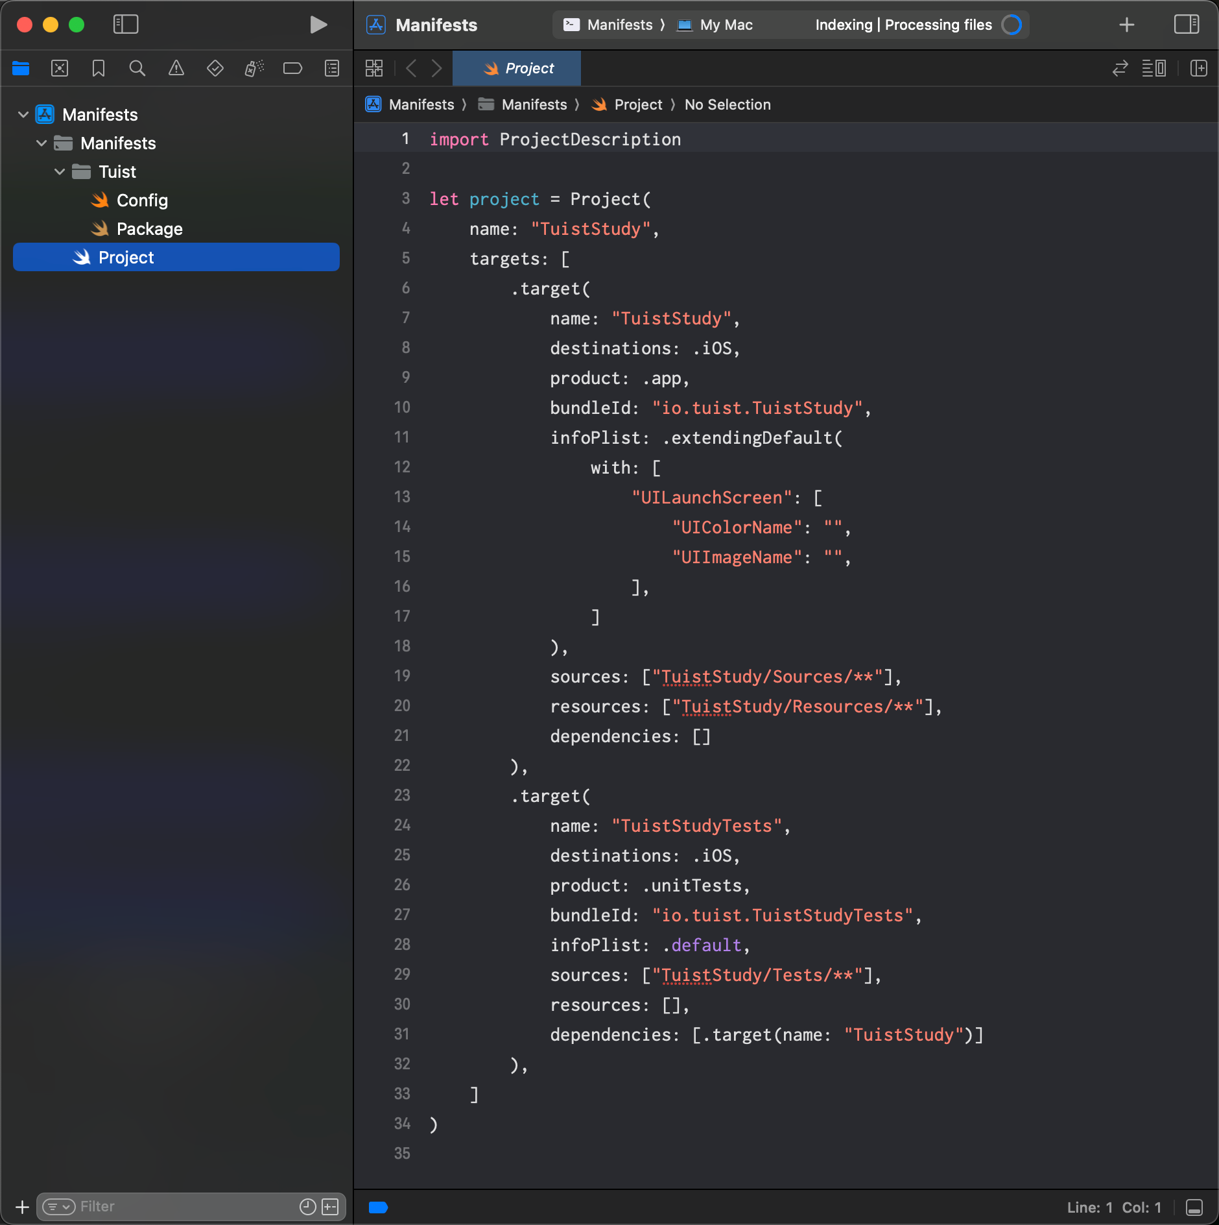Collapse the root Manifests project
Image resolution: width=1219 pixels, height=1225 pixels.
(23, 115)
